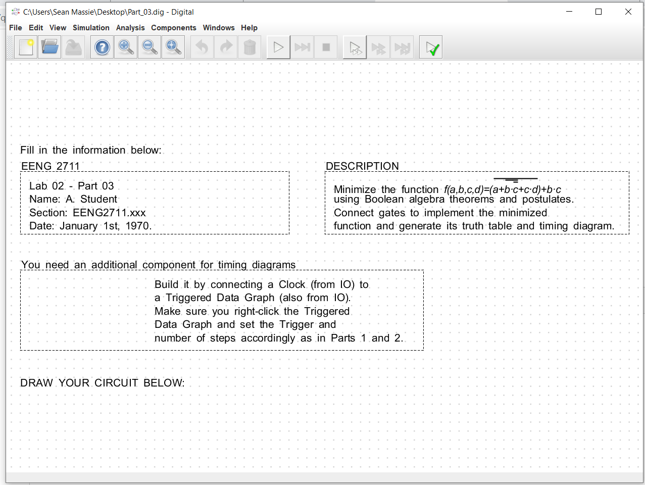Redo the last undone action
The image size is (645, 485).
pyautogui.click(x=225, y=47)
